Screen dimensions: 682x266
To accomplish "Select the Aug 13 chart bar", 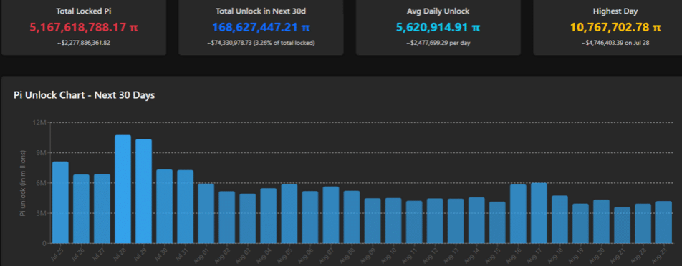I will coord(456,221).
